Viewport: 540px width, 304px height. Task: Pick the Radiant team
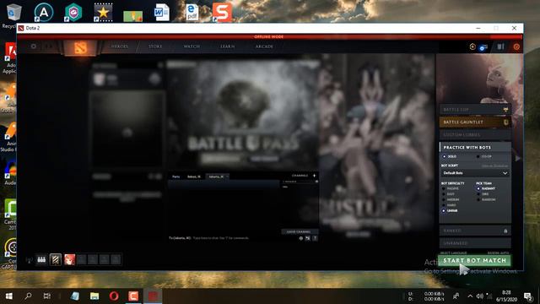click(486, 188)
